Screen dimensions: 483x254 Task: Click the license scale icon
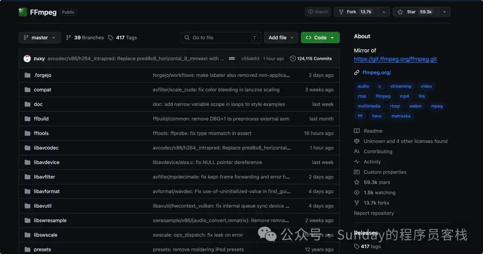[x=357, y=141]
